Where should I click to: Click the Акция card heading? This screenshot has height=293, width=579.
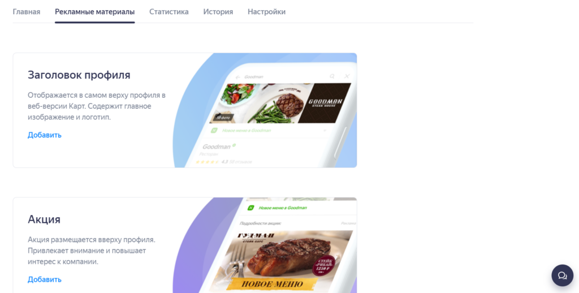(x=44, y=219)
